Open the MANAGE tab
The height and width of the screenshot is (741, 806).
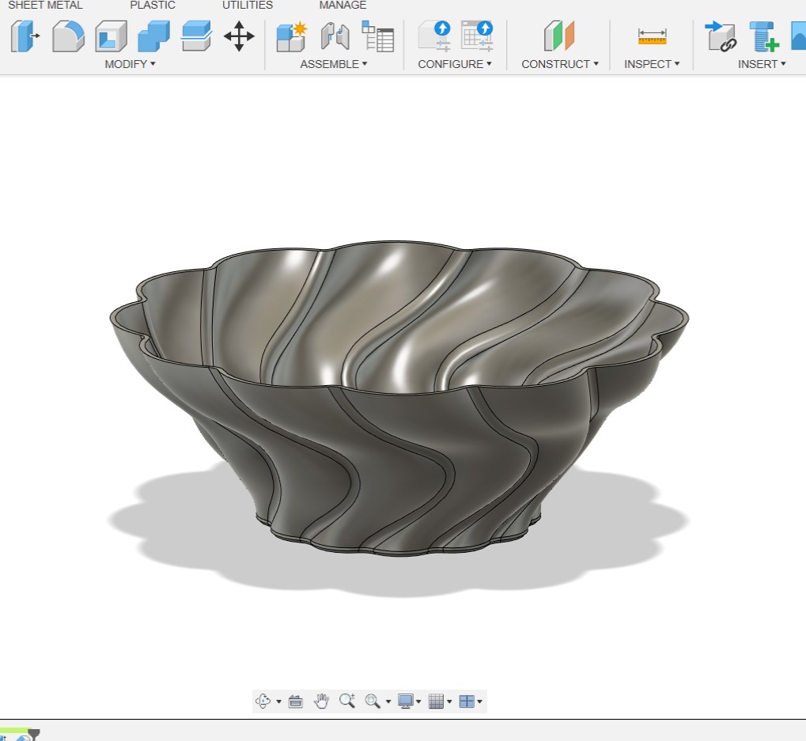click(x=342, y=5)
